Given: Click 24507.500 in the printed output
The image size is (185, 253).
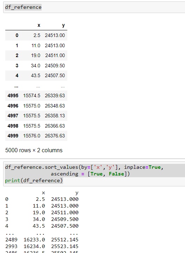Looking at the screenshot, I should [65, 226].
